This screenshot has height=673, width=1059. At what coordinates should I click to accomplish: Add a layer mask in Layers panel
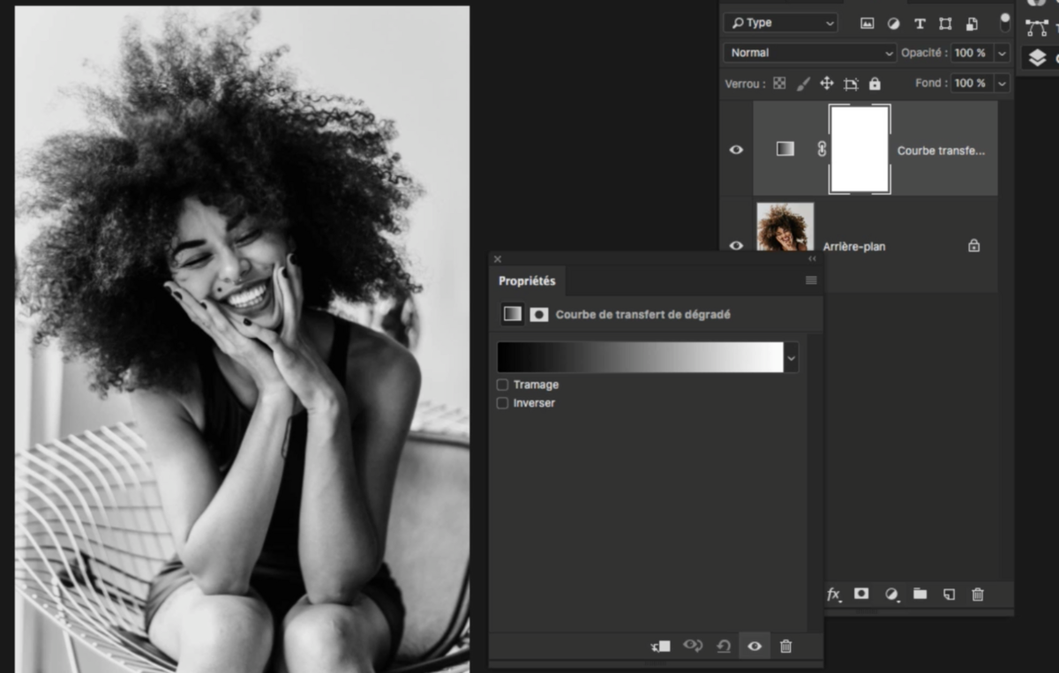(x=862, y=594)
